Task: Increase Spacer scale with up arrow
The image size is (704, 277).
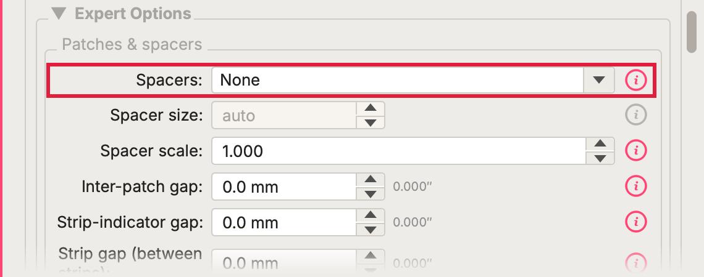Action: click(600, 143)
